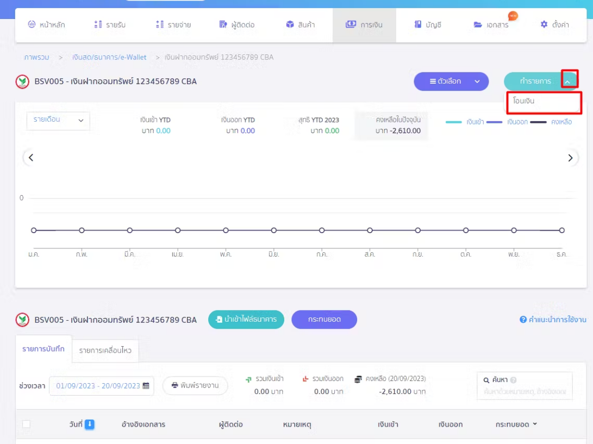This screenshot has width=593, height=444.
Task: Click the December data point on the chart
Action: click(x=562, y=230)
